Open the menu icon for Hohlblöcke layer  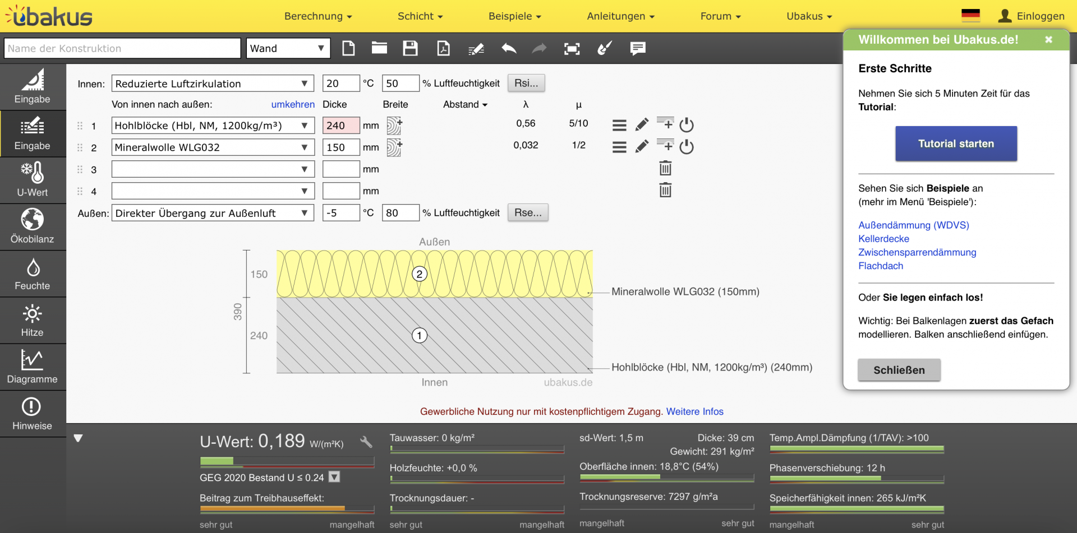[x=619, y=125]
